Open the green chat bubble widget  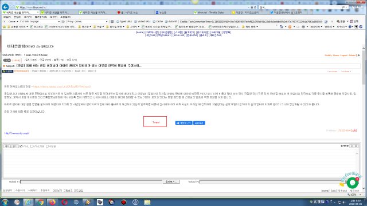[x=352, y=183]
